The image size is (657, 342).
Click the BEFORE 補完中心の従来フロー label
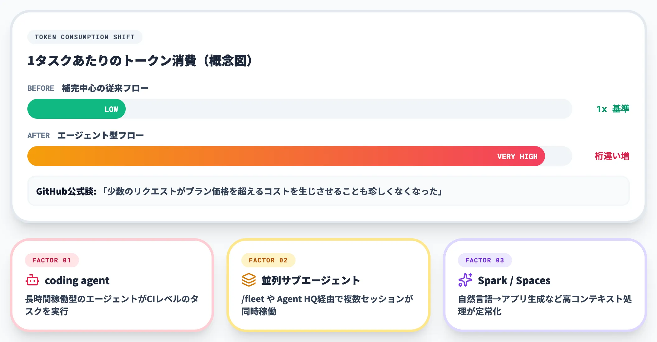pyautogui.click(x=88, y=88)
